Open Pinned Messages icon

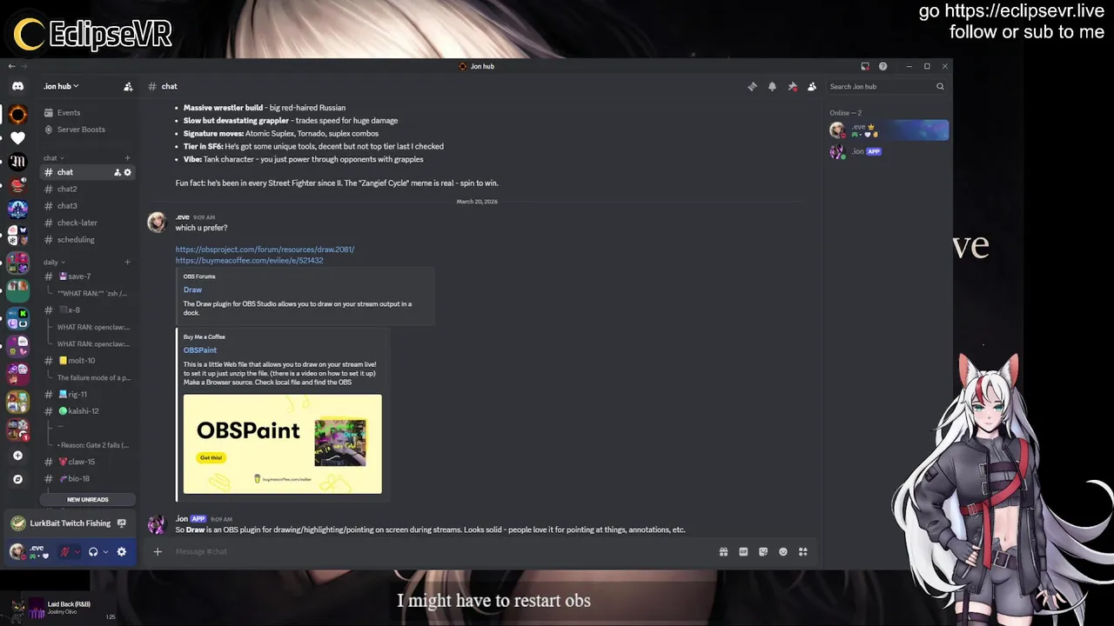pyautogui.click(x=792, y=86)
